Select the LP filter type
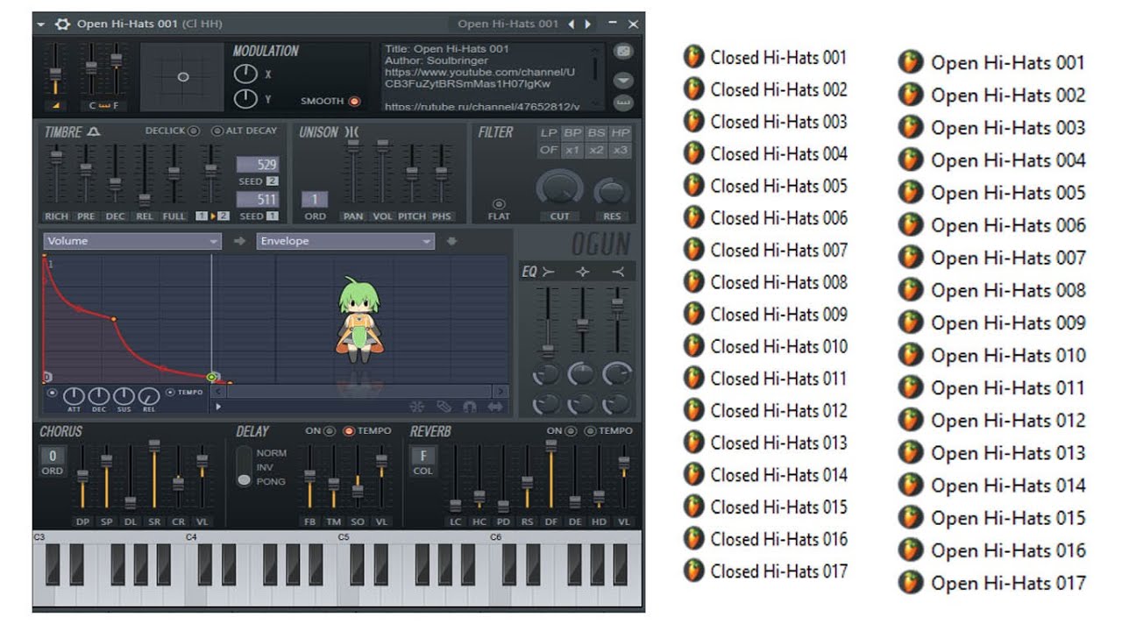Screen dimensions: 1122x631 pos(549,133)
